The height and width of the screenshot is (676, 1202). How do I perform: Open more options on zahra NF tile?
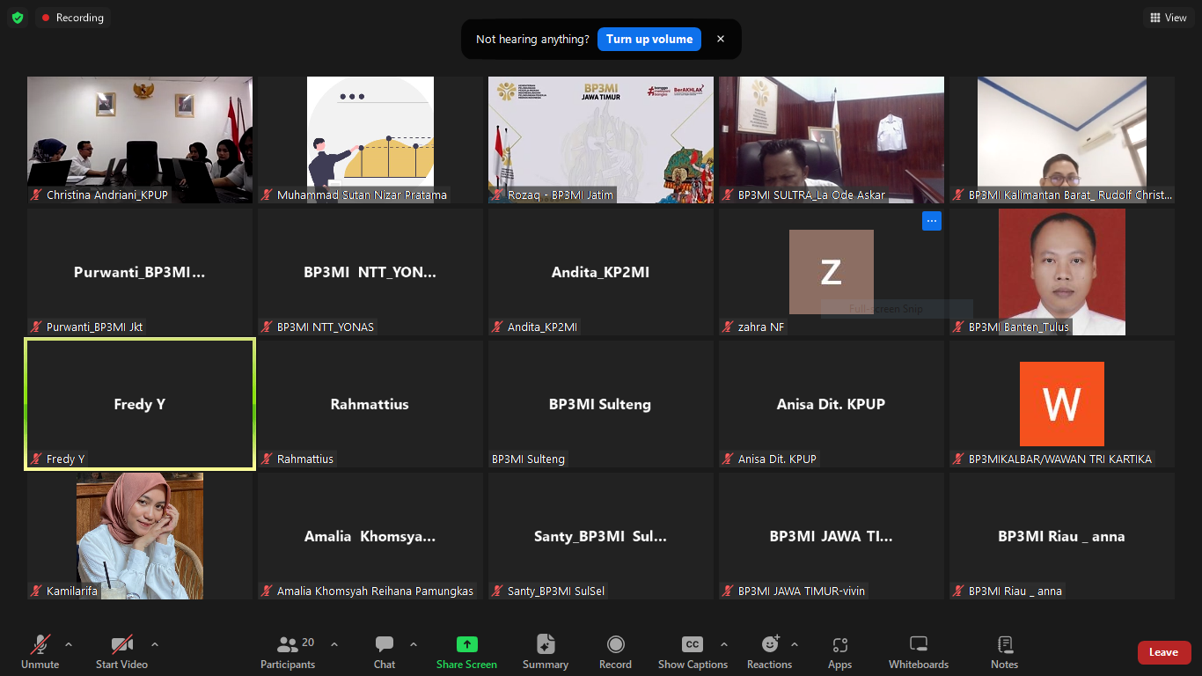pos(932,221)
